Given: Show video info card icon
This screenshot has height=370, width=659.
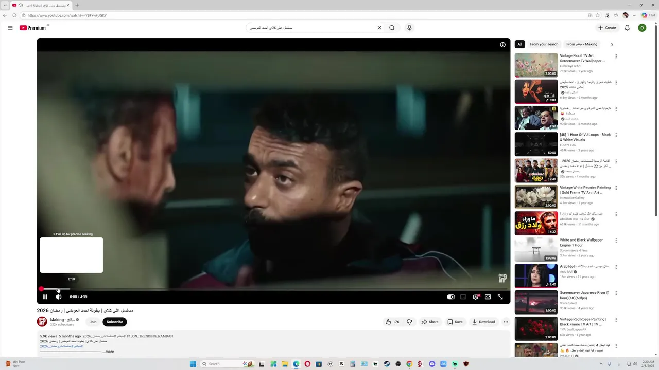Looking at the screenshot, I should point(502,45).
